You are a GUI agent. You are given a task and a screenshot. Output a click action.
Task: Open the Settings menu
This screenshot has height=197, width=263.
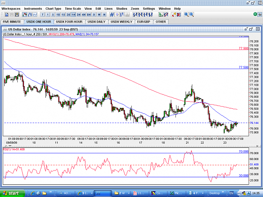coord(149,8)
